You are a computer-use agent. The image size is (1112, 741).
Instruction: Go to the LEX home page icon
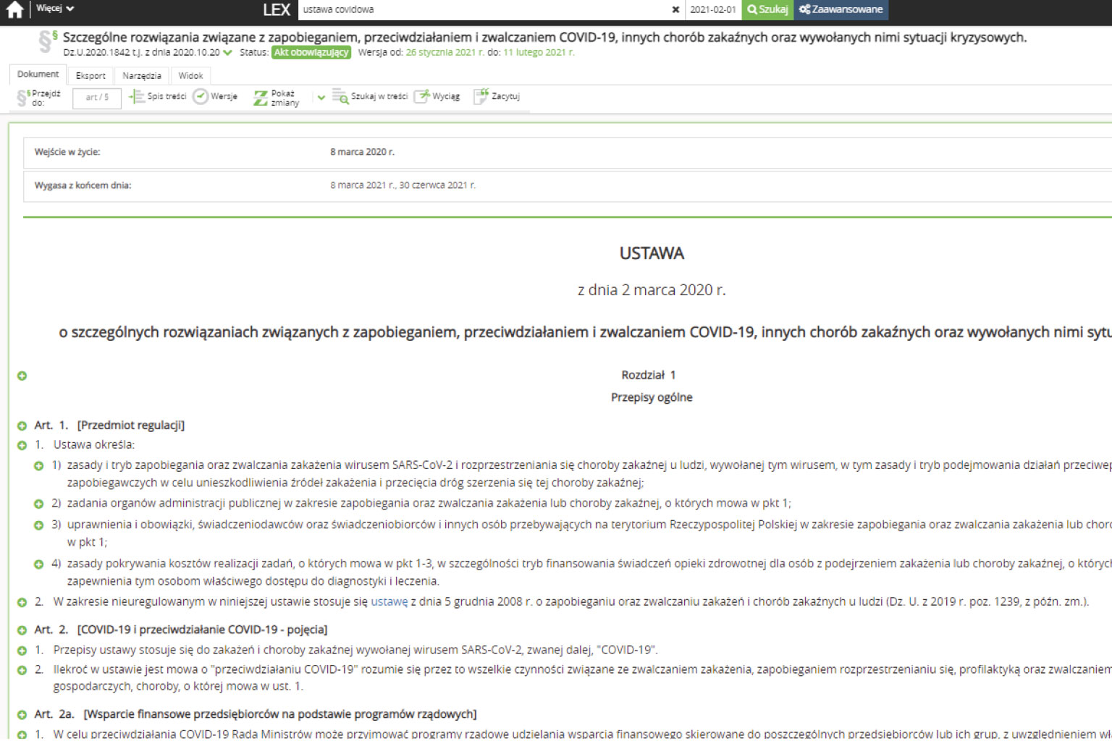click(x=14, y=9)
